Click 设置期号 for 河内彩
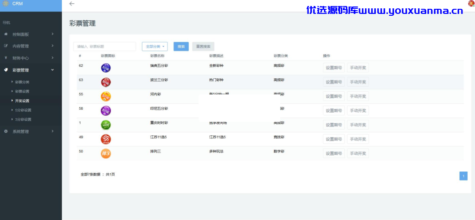This screenshot has width=475, height=220. click(x=334, y=96)
